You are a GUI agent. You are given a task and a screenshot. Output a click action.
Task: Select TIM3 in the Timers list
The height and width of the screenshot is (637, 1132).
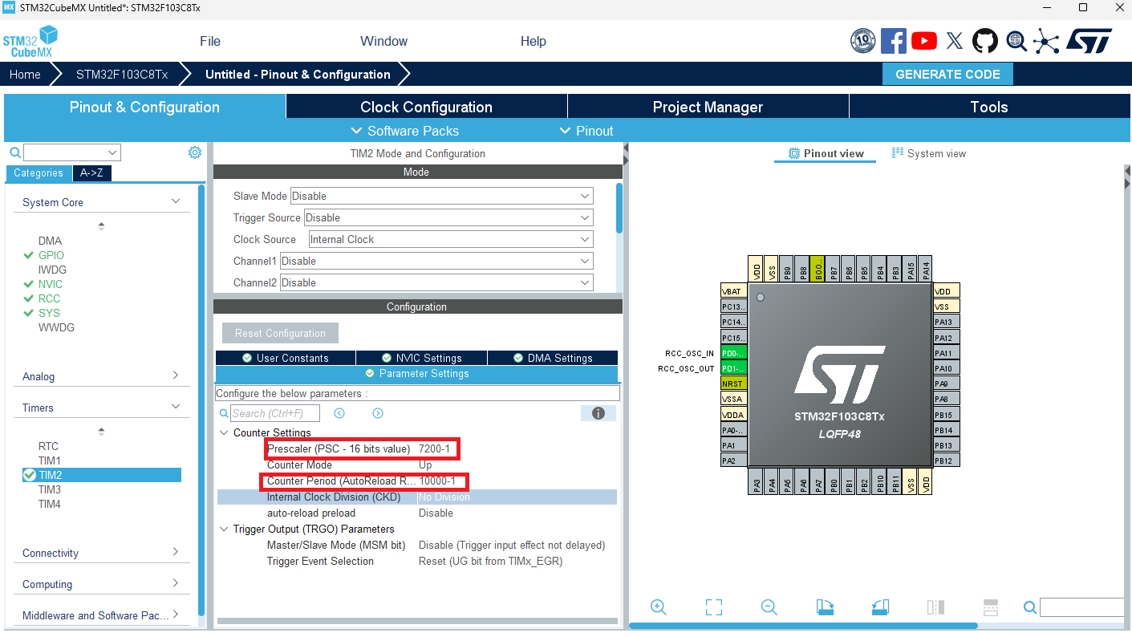coord(50,489)
